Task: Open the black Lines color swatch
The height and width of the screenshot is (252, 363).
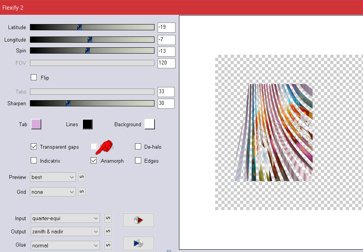Action: pos(87,124)
